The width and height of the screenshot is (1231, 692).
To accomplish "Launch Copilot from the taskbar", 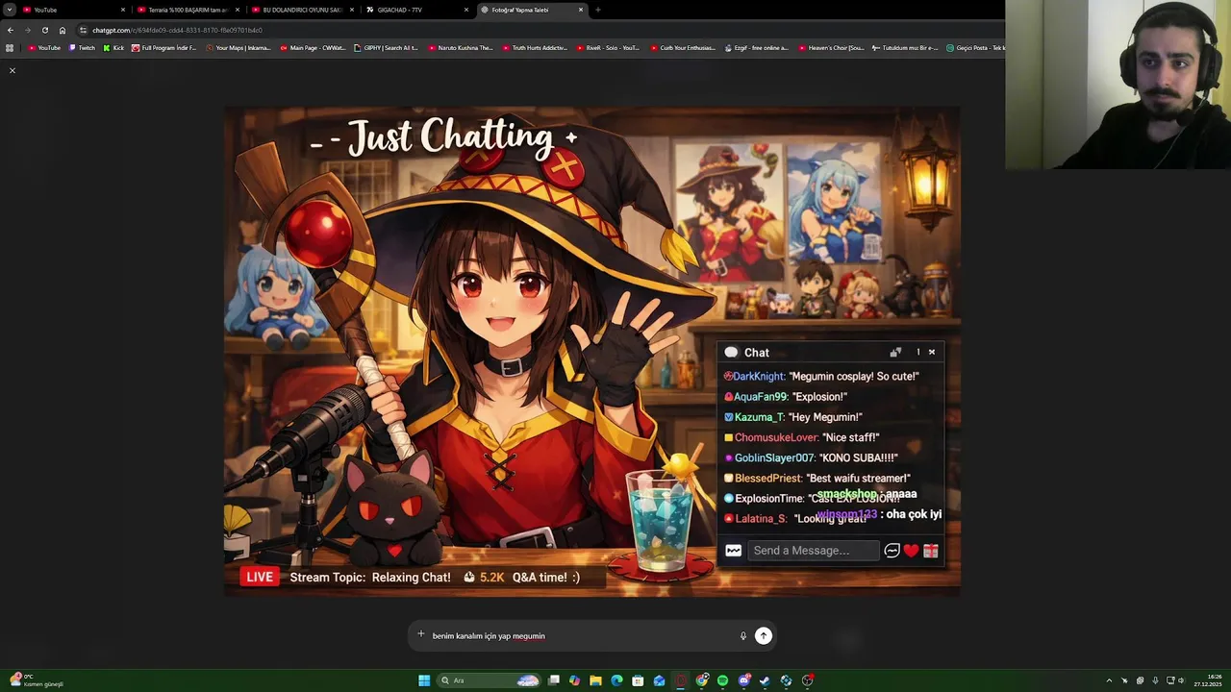I will pos(574,680).
